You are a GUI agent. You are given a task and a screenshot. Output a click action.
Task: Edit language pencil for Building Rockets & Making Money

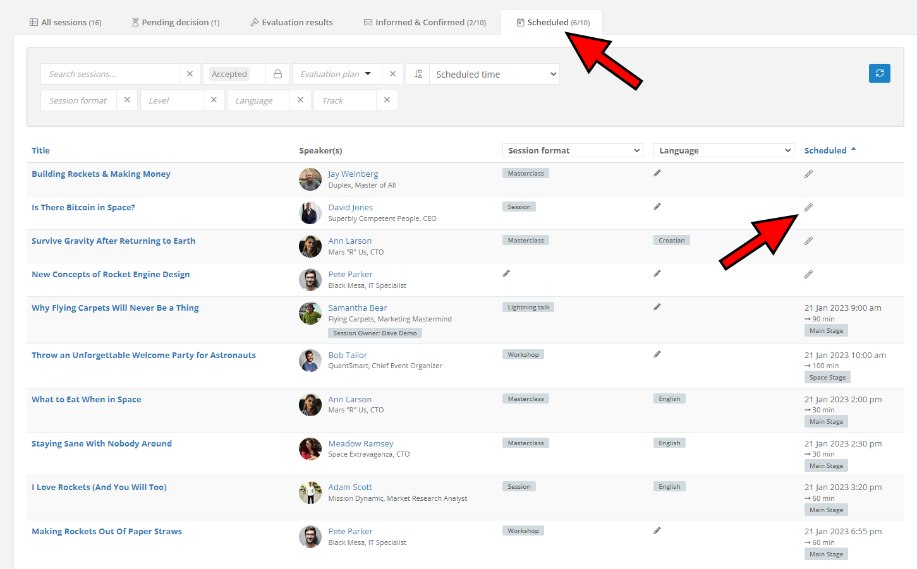pyautogui.click(x=657, y=173)
